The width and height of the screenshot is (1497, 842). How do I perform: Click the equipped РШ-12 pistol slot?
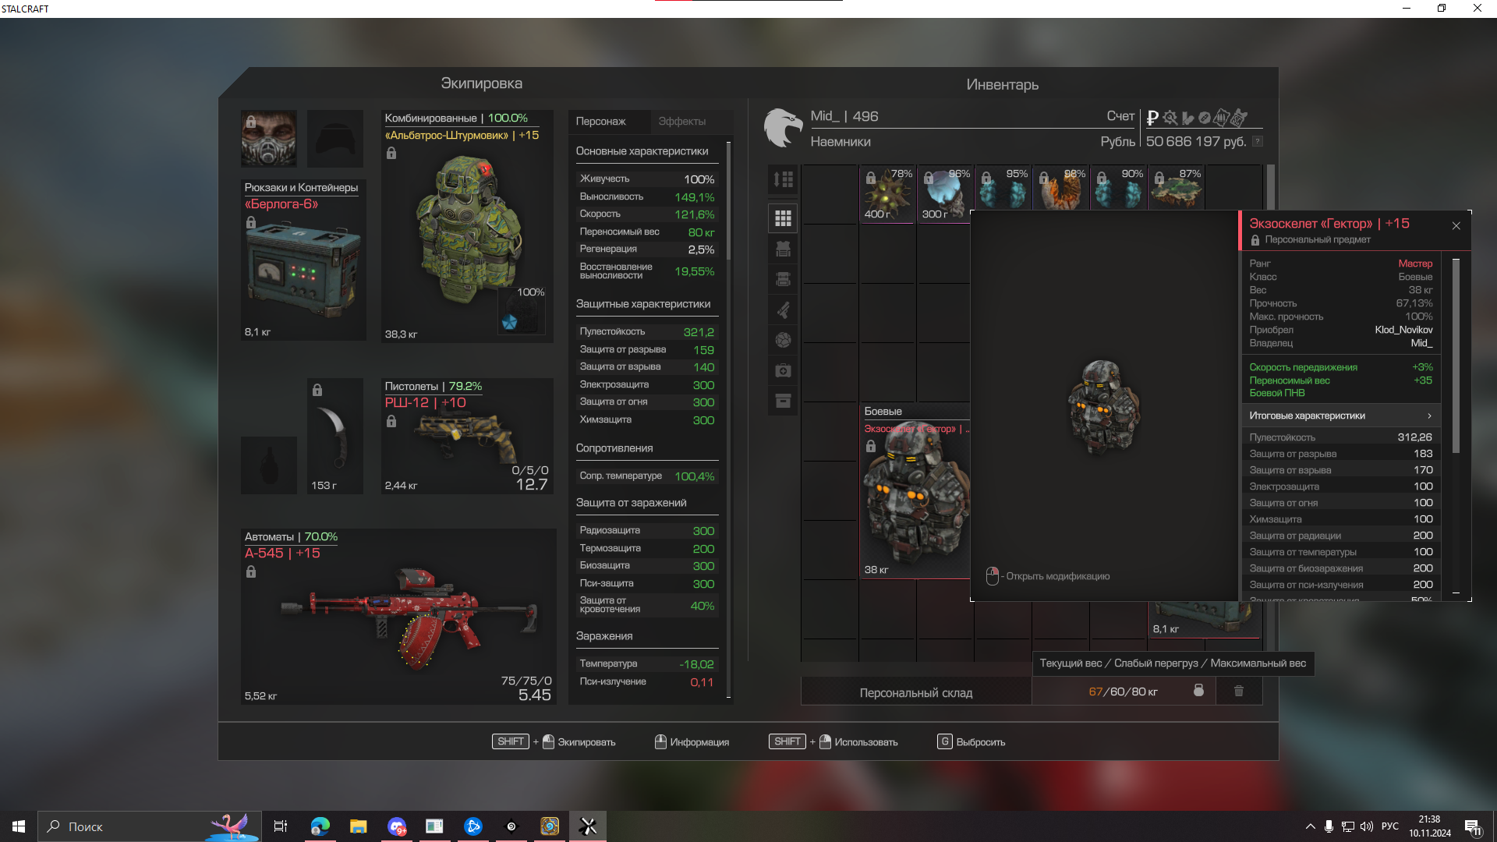(x=467, y=436)
